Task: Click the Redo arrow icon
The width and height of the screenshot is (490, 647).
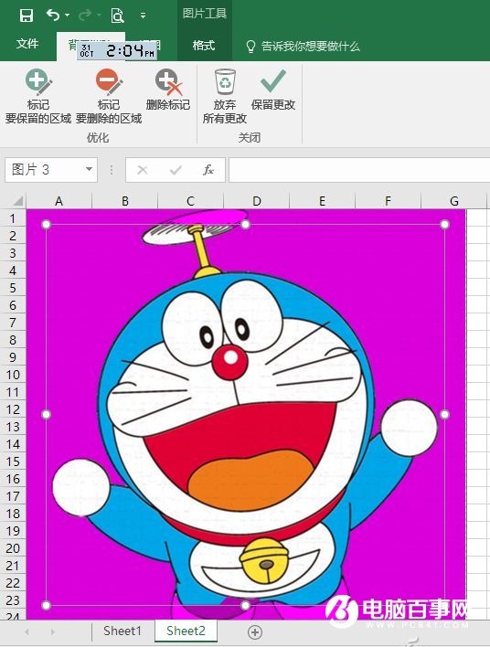Action: [85, 16]
